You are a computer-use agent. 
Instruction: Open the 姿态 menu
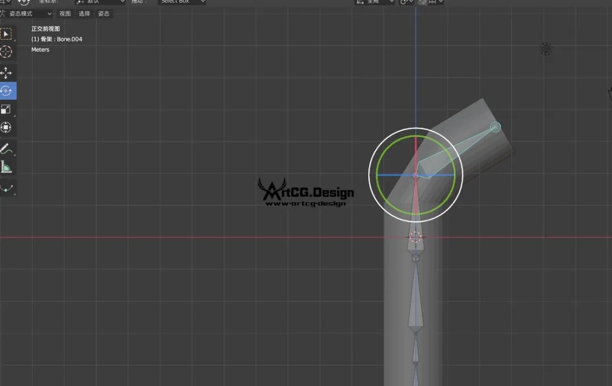[x=104, y=14]
